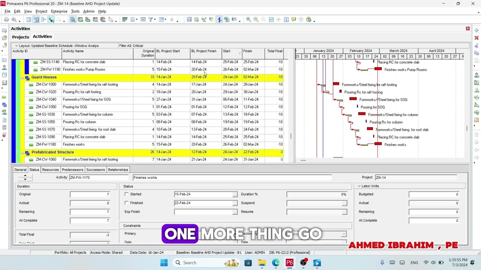This screenshot has width=481, height=270.
Task: Click the Help globe icon
Action: point(309,19)
